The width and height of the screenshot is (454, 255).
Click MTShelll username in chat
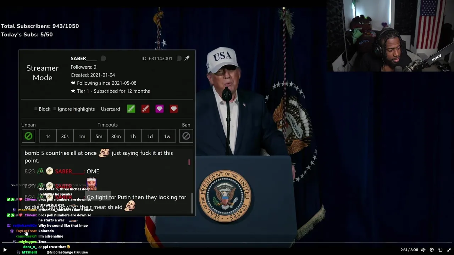coord(29,252)
